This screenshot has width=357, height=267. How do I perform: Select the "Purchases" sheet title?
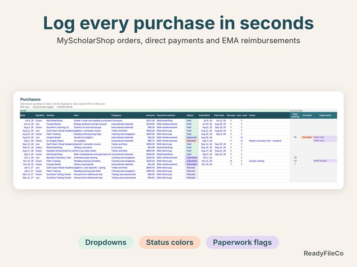pyautogui.click(x=30, y=99)
